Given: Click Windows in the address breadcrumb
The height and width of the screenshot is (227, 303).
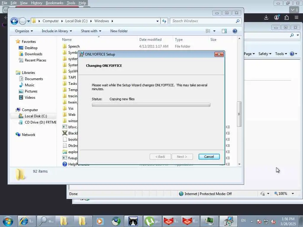Looking at the screenshot, I should click(102, 21).
